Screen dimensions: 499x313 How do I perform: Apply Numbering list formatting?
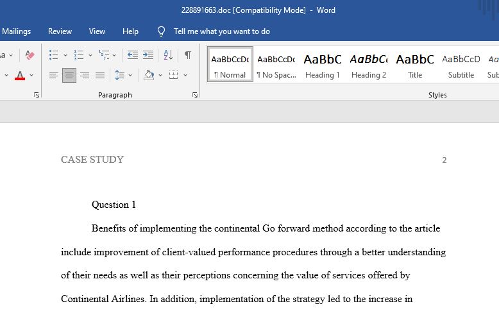coord(79,55)
